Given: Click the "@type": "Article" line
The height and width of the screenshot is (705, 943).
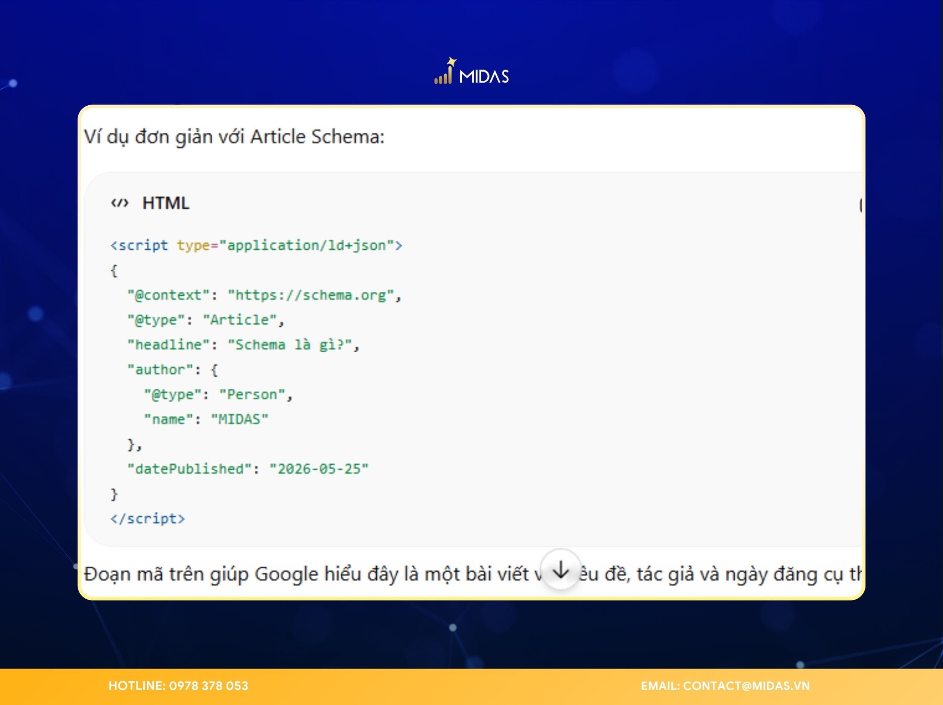Looking at the screenshot, I should [205, 320].
